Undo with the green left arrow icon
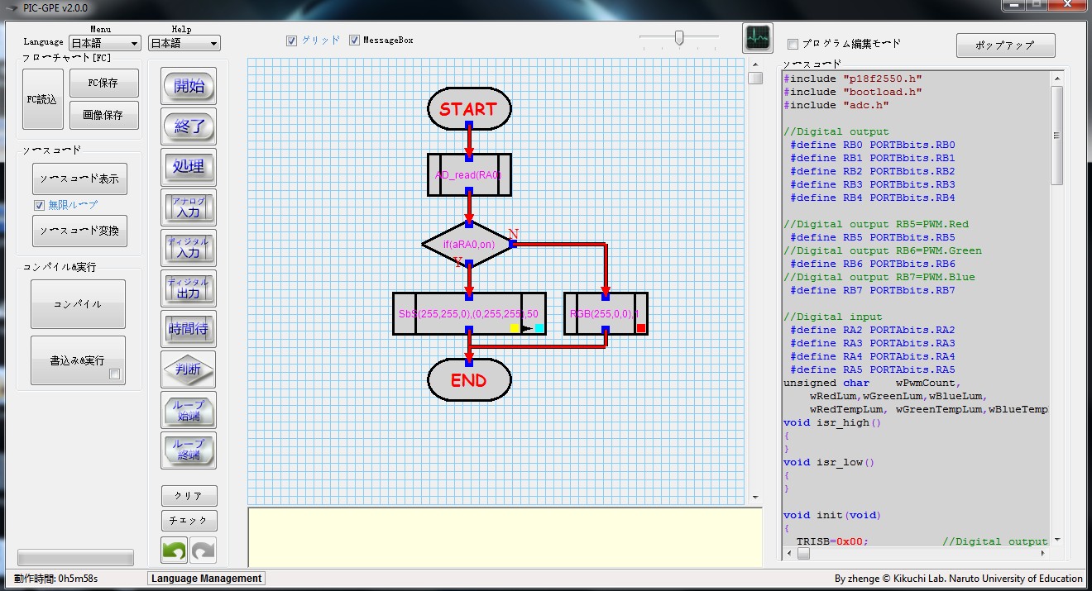This screenshot has width=1092, height=591. (174, 550)
